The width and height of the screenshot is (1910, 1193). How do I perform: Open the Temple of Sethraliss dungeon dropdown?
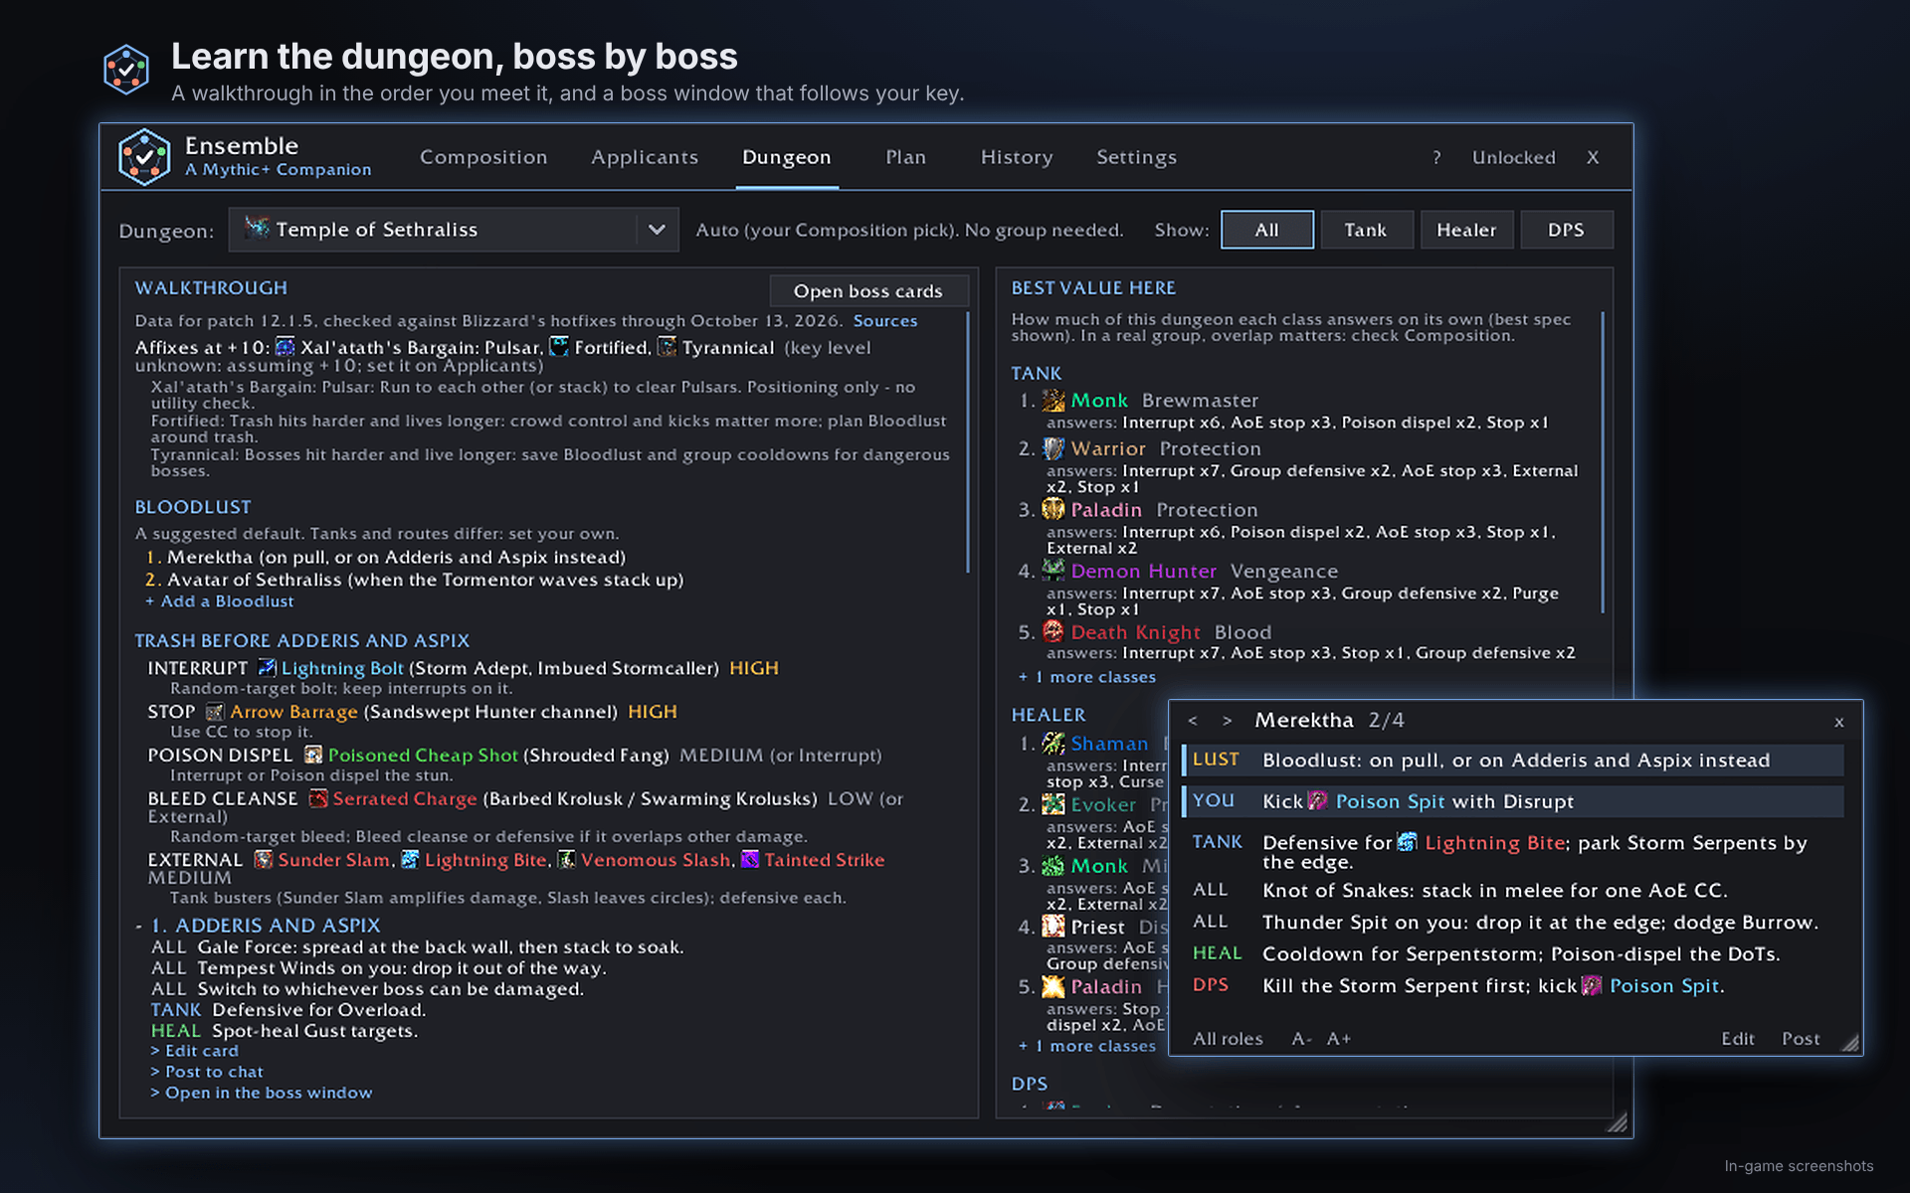[454, 230]
